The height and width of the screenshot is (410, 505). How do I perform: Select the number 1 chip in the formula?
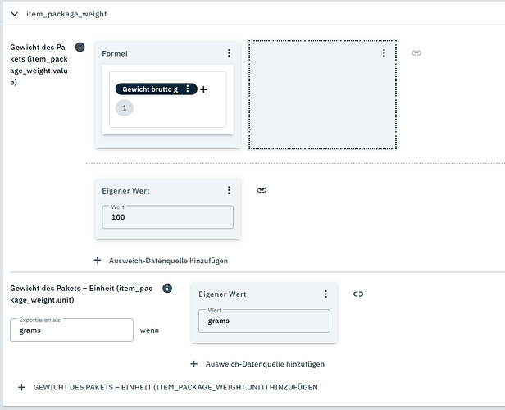pos(125,108)
